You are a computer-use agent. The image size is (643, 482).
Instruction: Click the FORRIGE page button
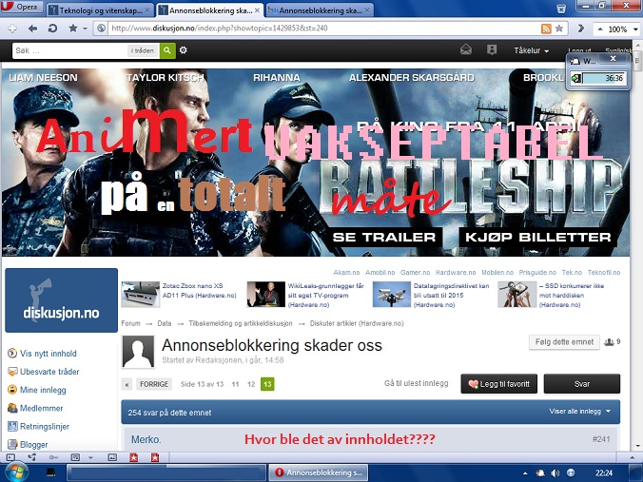point(154,384)
